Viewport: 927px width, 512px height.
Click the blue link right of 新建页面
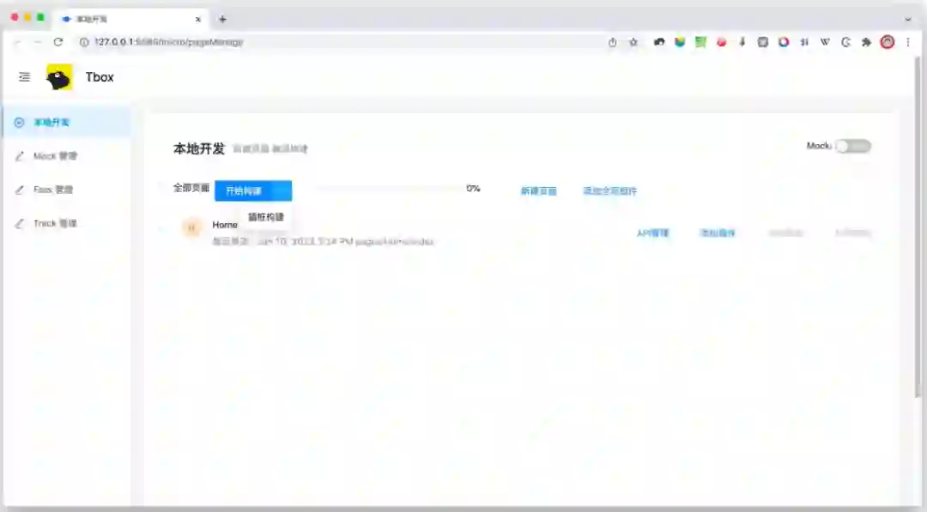[610, 190]
